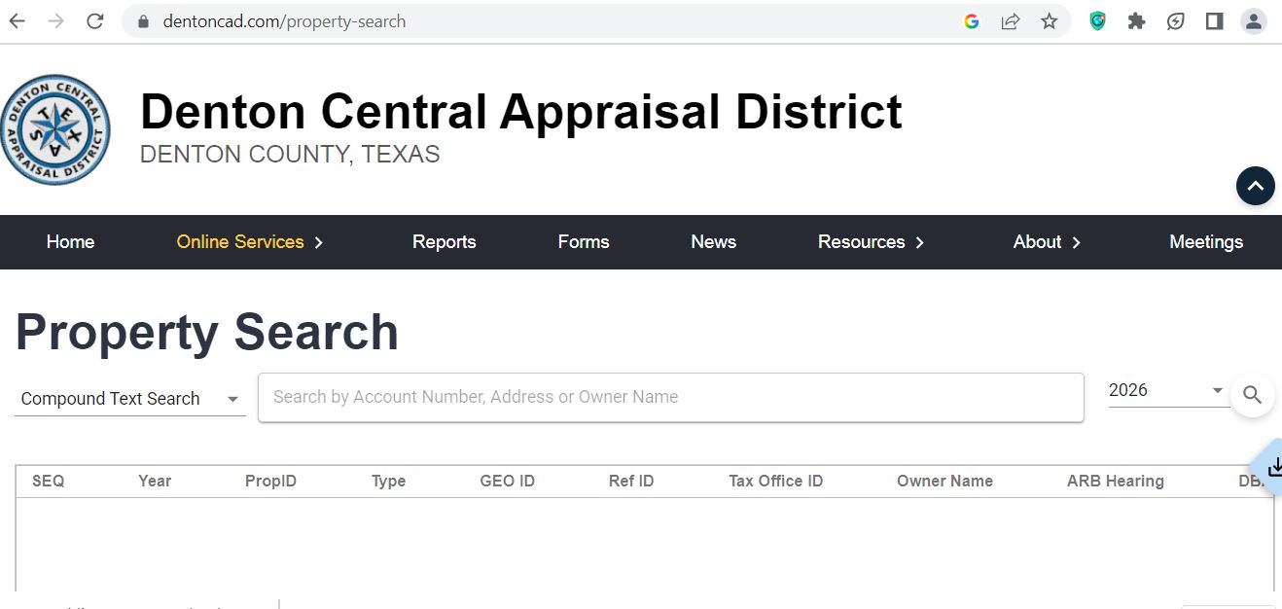Expand the chevron next to Online Services
This screenshot has height=609, width=1282.
coord(319,243)
